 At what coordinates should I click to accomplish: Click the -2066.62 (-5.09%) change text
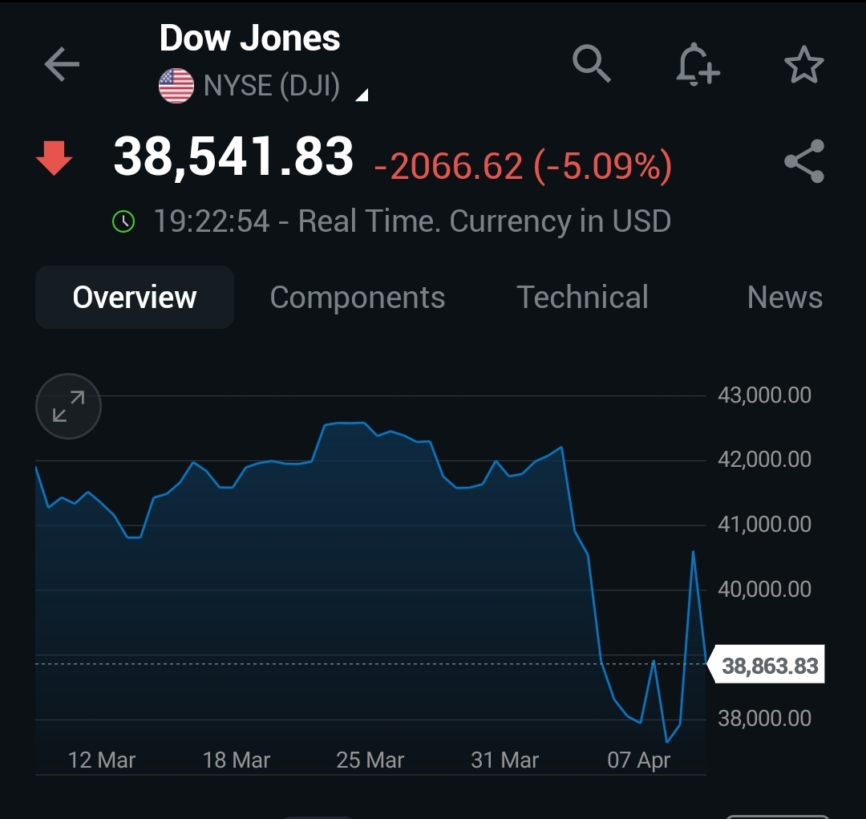point(523,166)
